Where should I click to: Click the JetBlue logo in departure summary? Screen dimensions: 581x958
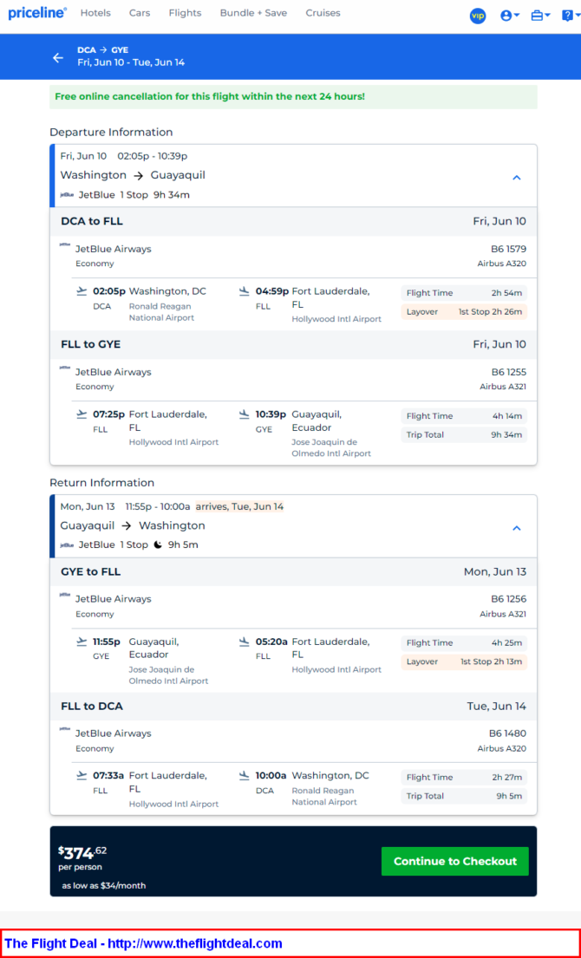67,195
